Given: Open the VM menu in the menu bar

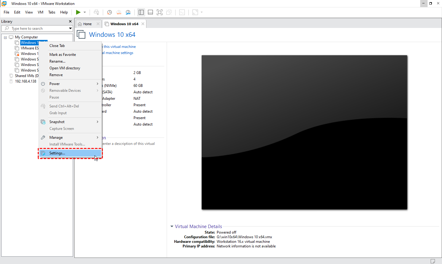Looking at the screenshot, I should (x=41, y=12).
